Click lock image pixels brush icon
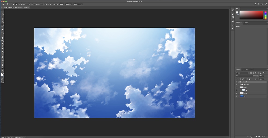The height and width of the screenshot is (138, 268). click(243, 79)
